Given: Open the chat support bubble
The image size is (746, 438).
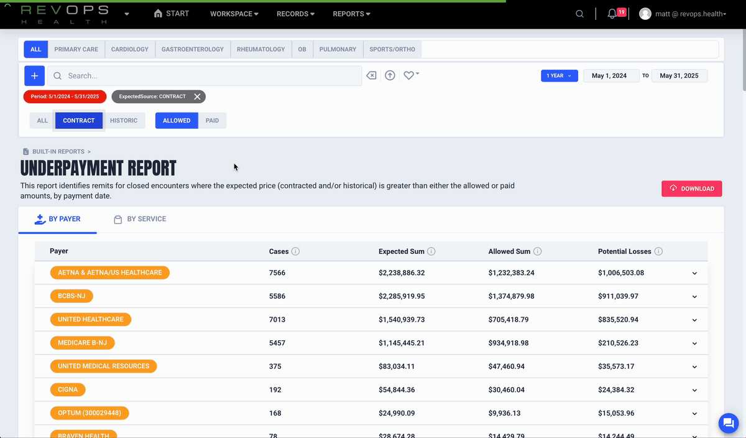Looking at the screenshot, I should coord(728,423).
